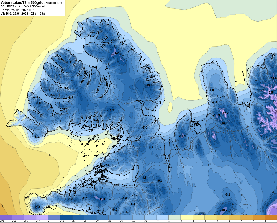Click the initial time line 'IT: Mið. 25. 01. 2023 00Z'
Viewport: 277px width, 223px height.
pyautogui.click(x=17, y=10)
